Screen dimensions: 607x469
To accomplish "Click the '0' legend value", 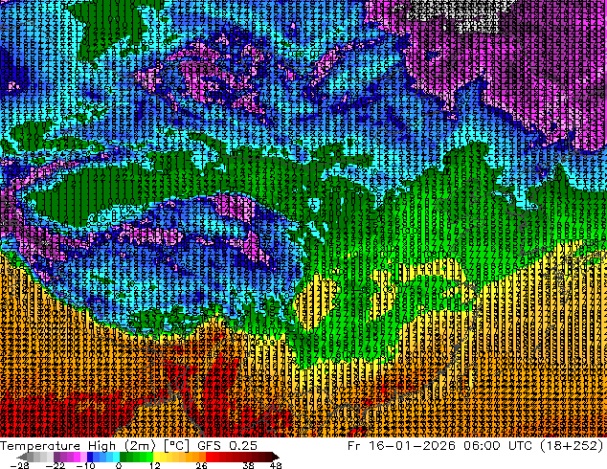I will pyautogui.click(x=119, y=465).
